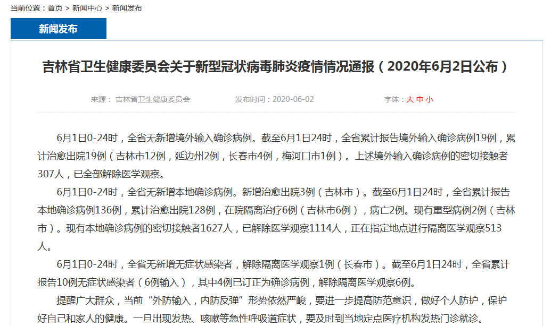Set font size to large with 大
Screen dimensions: 551x326
tap(410, 99)
